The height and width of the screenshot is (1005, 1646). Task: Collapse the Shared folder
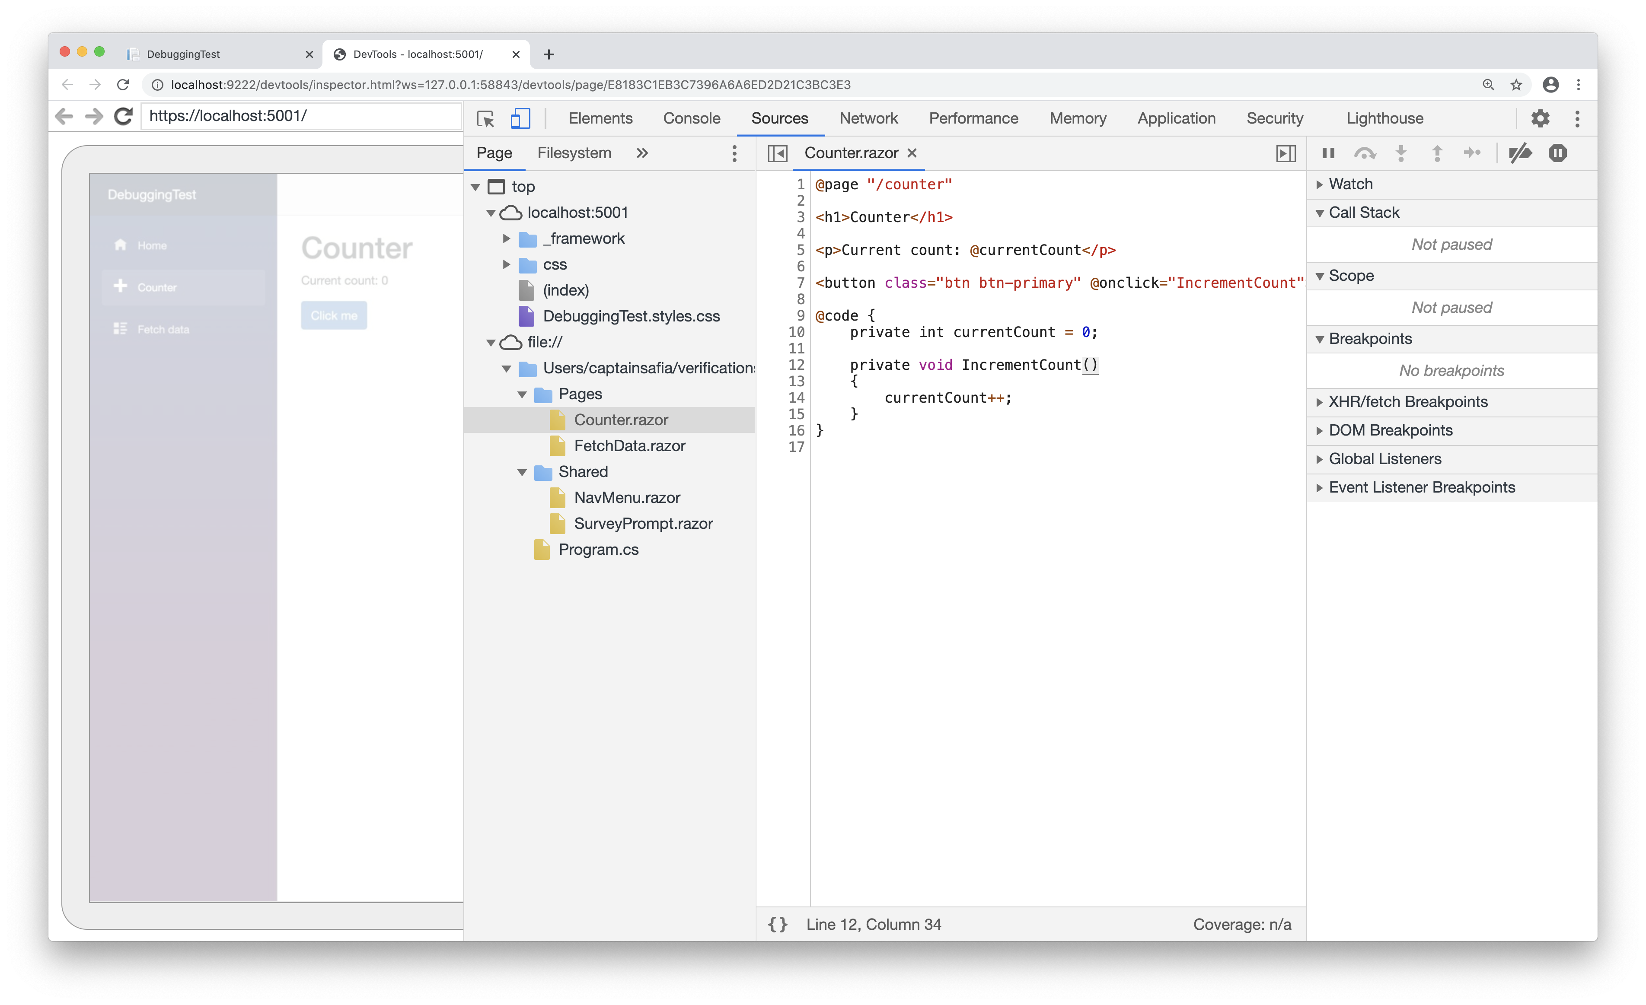click(x=523, y=471)
